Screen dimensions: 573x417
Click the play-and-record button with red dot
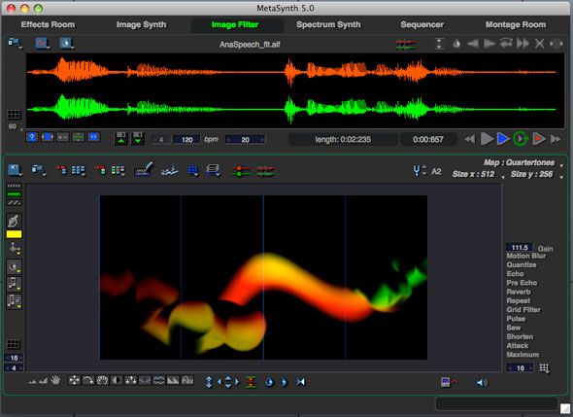coord(539,139)
